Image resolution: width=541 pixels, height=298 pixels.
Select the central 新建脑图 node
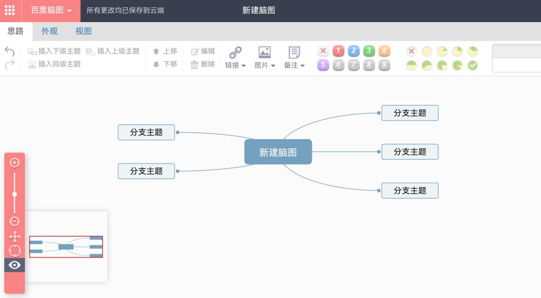click(278, 152)
